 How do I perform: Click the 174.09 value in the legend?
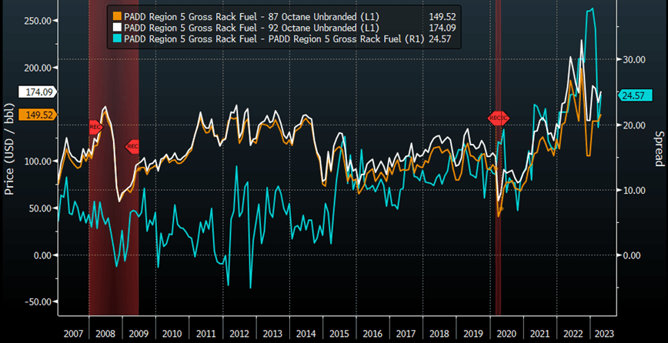(x=443, y=28)
